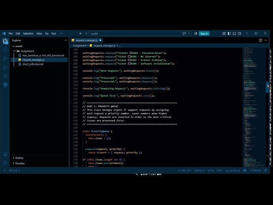This screenshot has width=273, height=205.
Task: Toggle the bottom panel layout icon
Action: tap(234, 33)
